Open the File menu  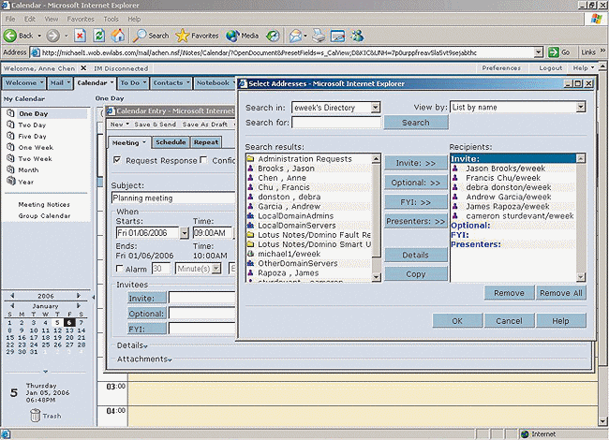click(10, 19)
